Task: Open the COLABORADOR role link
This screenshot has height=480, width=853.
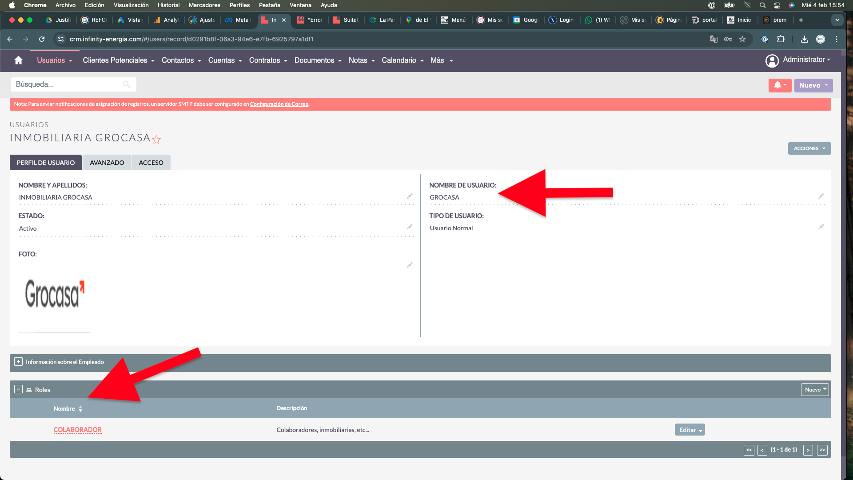Action: pos(77,430)
